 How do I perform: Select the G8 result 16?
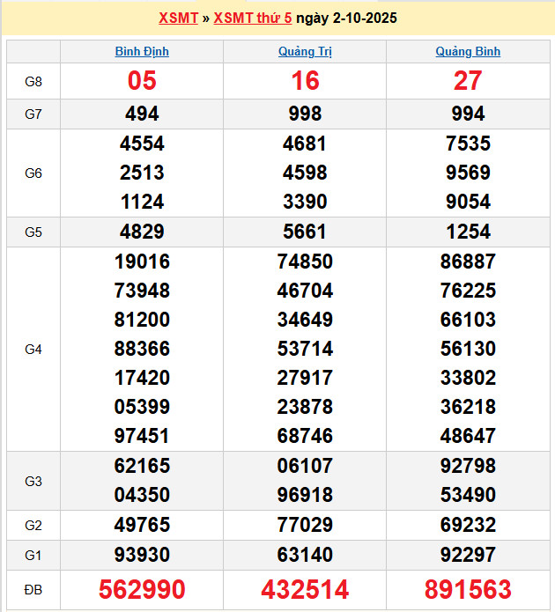305,81
